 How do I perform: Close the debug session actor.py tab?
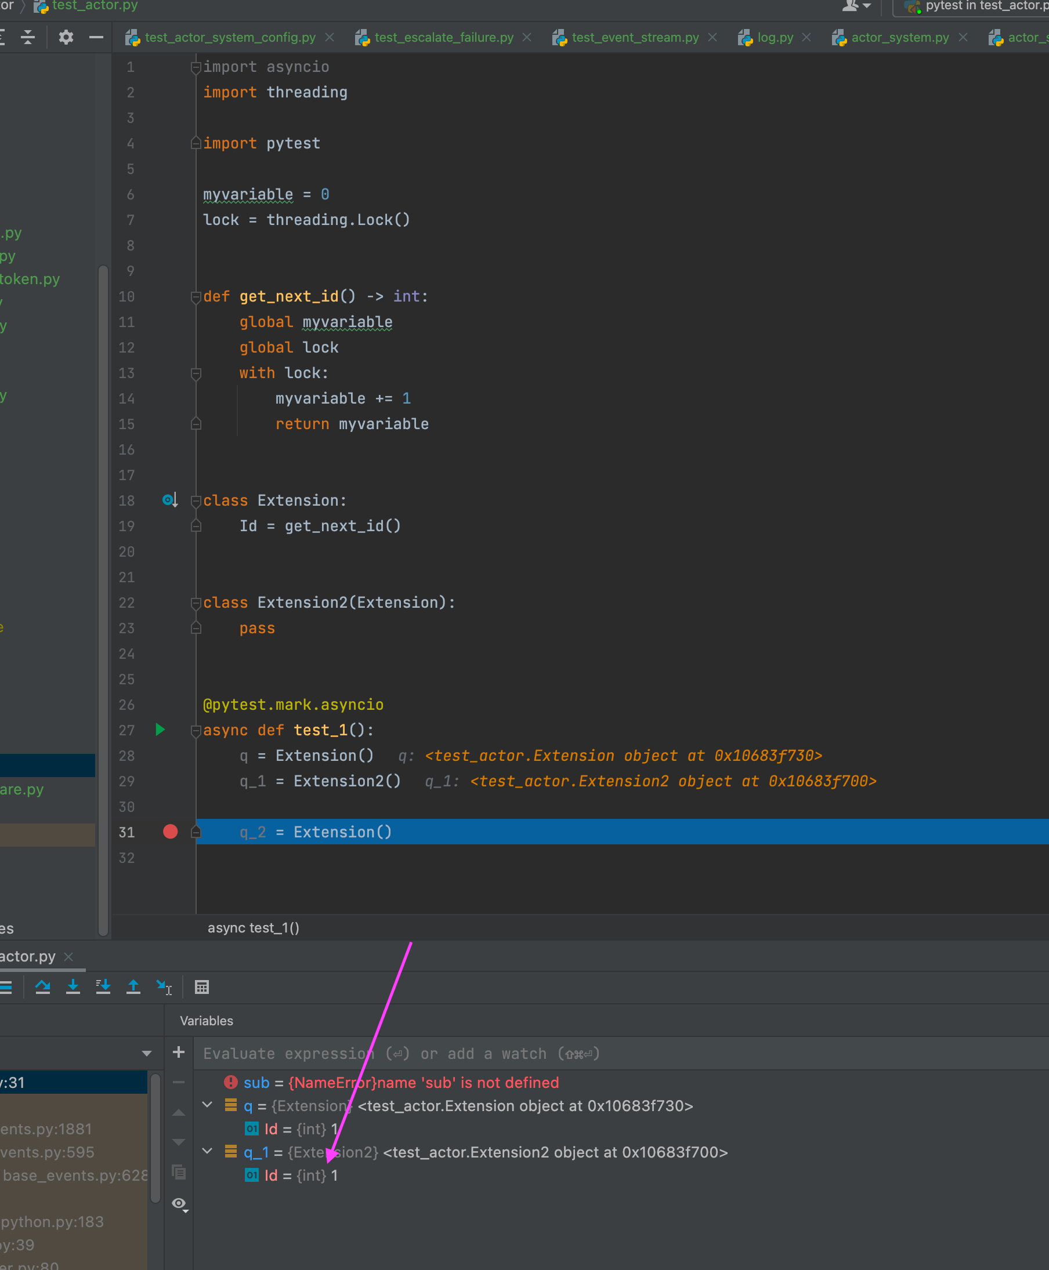[69, 957]
